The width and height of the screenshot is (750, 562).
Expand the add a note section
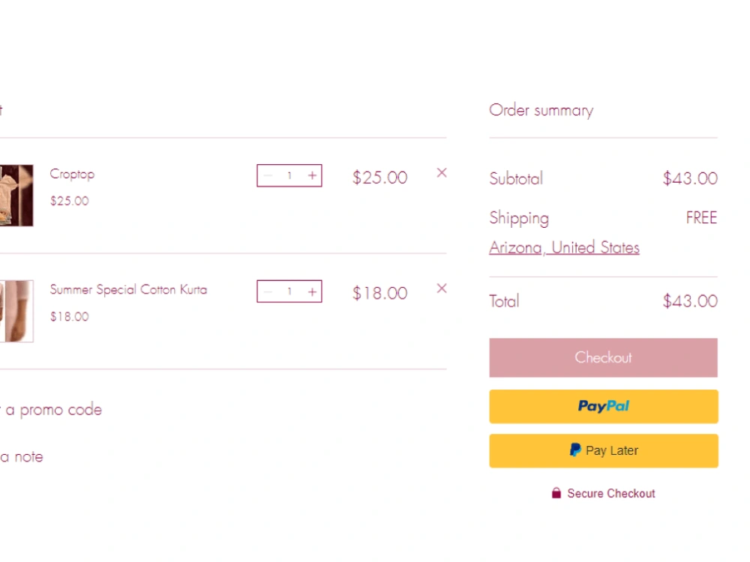(22, 457)
